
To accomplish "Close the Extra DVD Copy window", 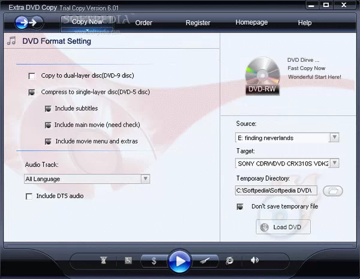I will click(x=344, y=5).
